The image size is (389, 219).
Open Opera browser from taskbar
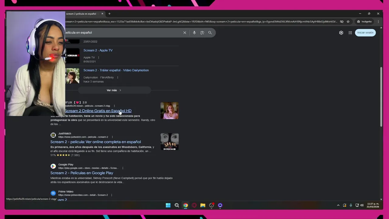pyautogui.click(x=194, y=205)
